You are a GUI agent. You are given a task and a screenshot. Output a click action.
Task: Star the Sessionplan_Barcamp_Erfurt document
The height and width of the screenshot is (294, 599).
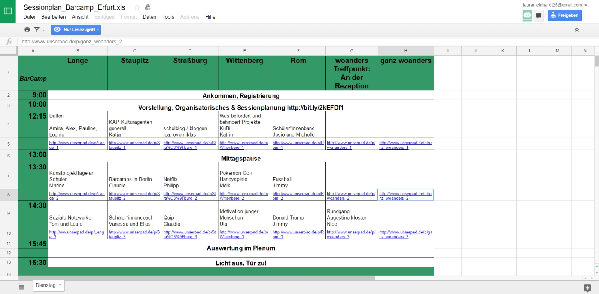click(137, 7)
